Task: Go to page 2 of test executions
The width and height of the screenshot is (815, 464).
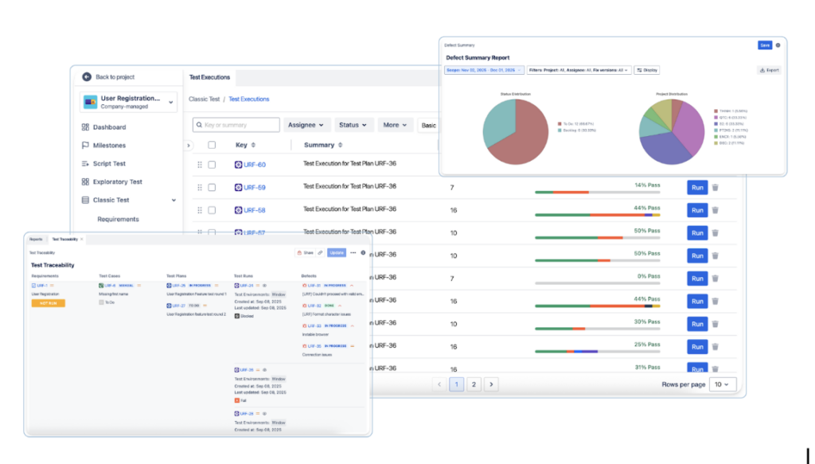Action: 474,384
